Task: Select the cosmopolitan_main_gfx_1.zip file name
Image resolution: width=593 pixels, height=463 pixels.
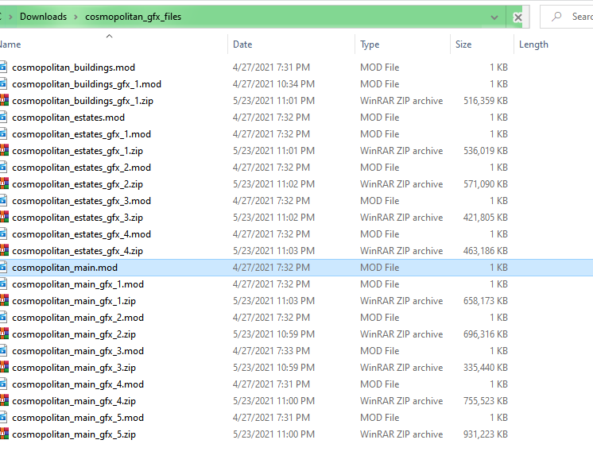Action: (74, 301)
